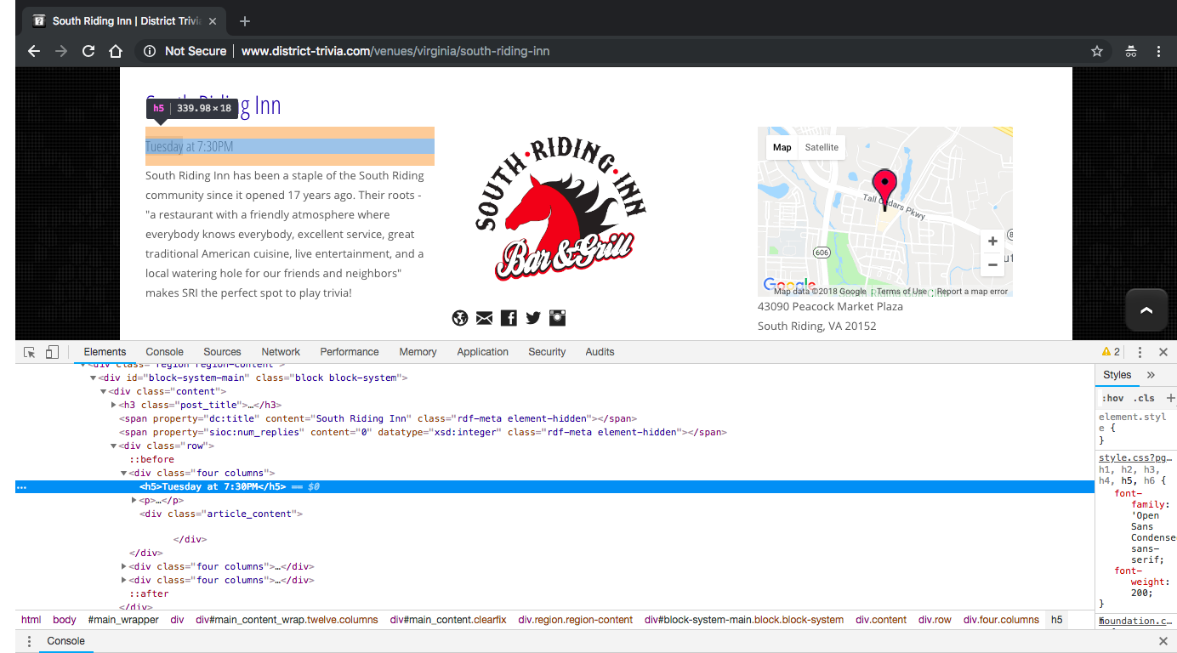Open the Memory tab
The width and height of the screenshot is (1177, 653).
point(418,352)
